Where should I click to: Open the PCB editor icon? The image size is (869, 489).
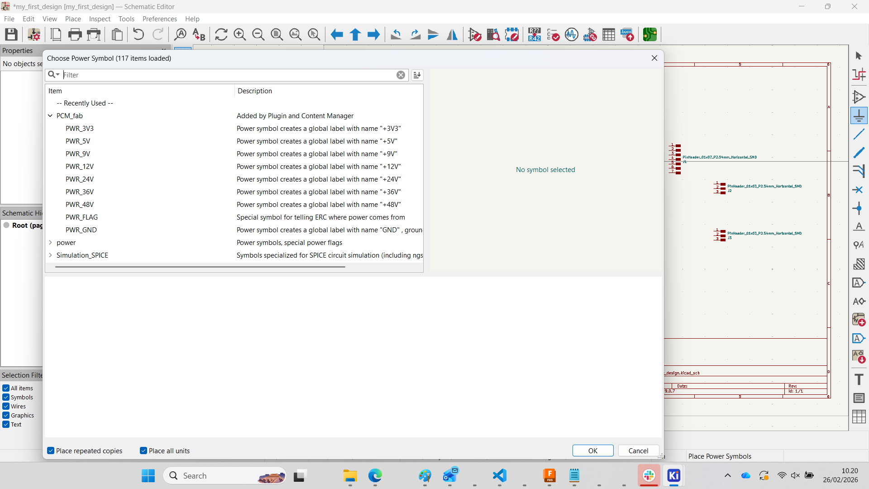tap(649, 34)
